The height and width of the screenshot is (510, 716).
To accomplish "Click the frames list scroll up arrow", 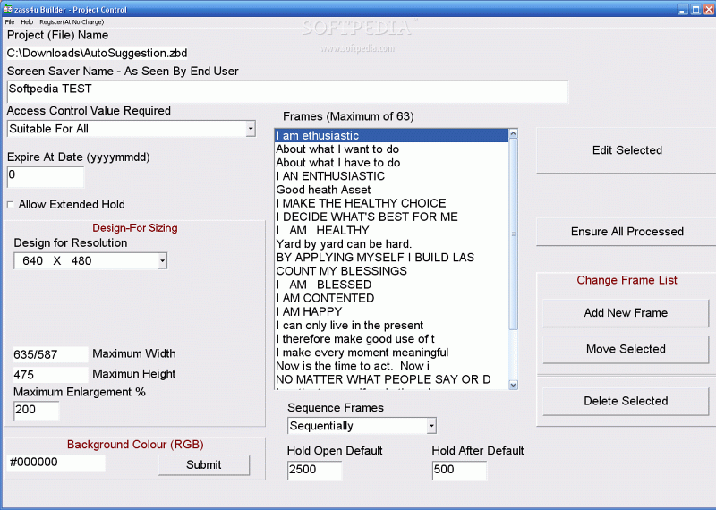I will pyautogui.click(x=513, y=133).
